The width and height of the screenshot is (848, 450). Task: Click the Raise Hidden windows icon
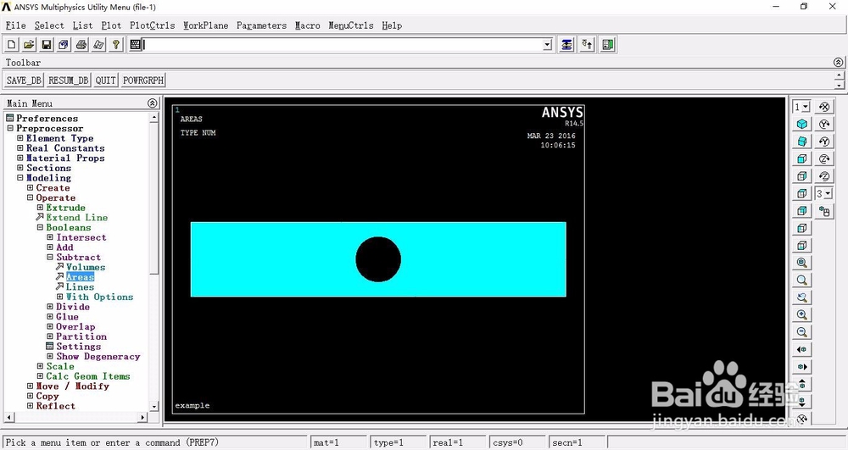click(x=566, y=45)
